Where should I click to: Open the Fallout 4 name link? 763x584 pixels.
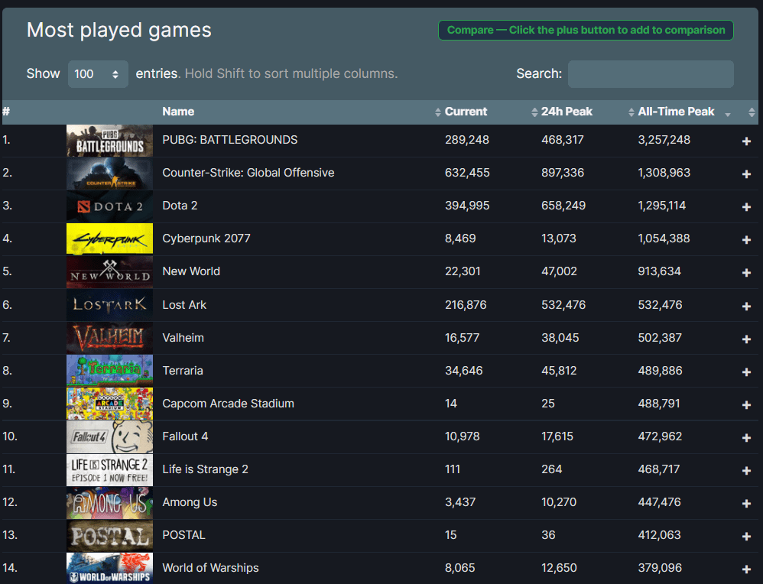[185, 436]
